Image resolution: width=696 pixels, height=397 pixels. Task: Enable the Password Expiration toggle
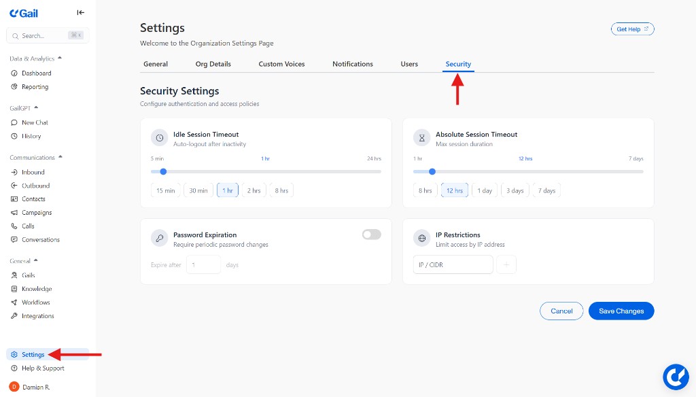(371, 234)
